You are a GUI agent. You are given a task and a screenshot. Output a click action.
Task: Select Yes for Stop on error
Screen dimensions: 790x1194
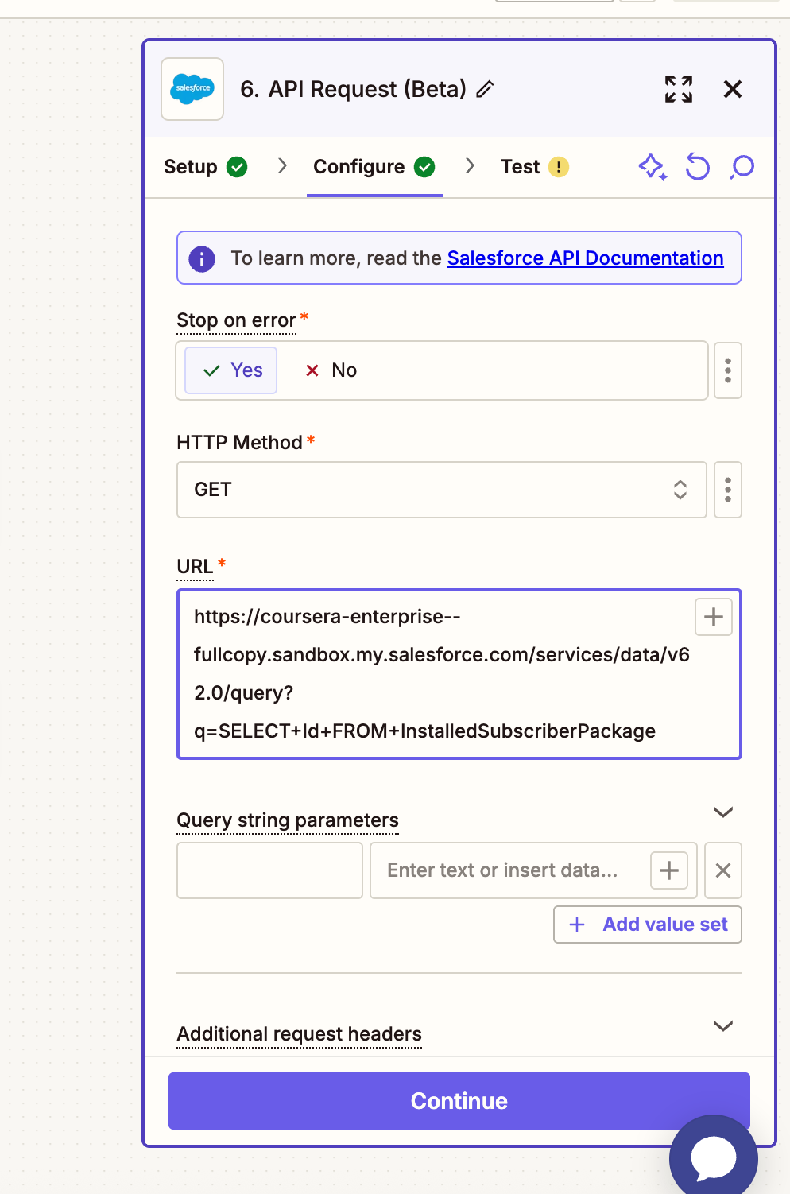click(x=231, y=370)
